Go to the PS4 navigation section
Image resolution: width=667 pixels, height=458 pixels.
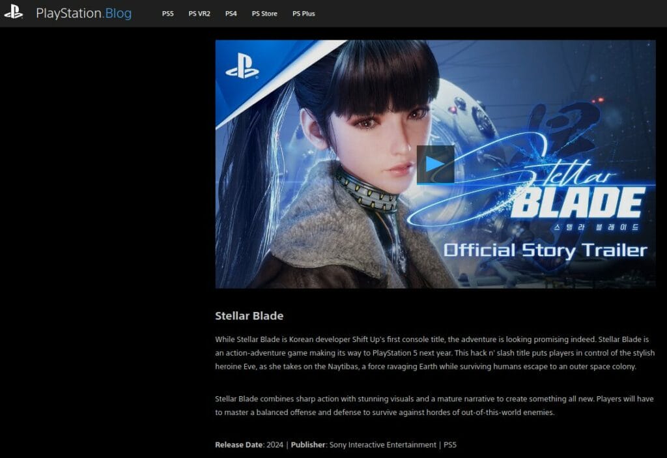[231, 14]
